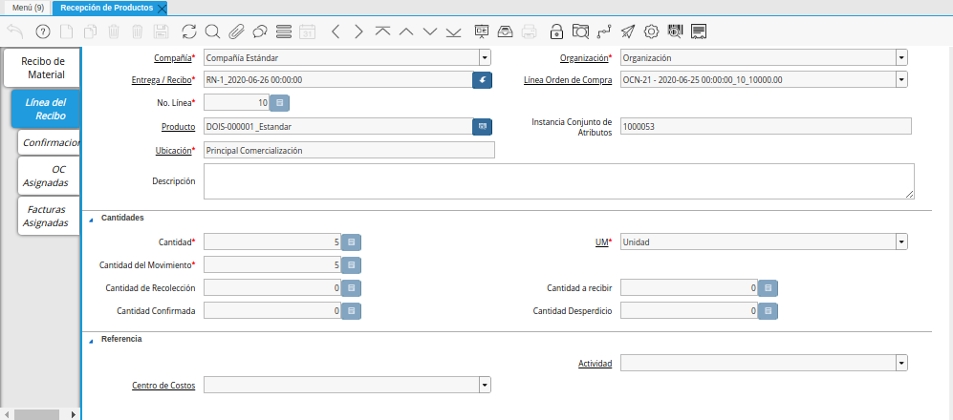Open the gear process icon
The width and height of the screenshot is (953, 420).
[651, 31]
